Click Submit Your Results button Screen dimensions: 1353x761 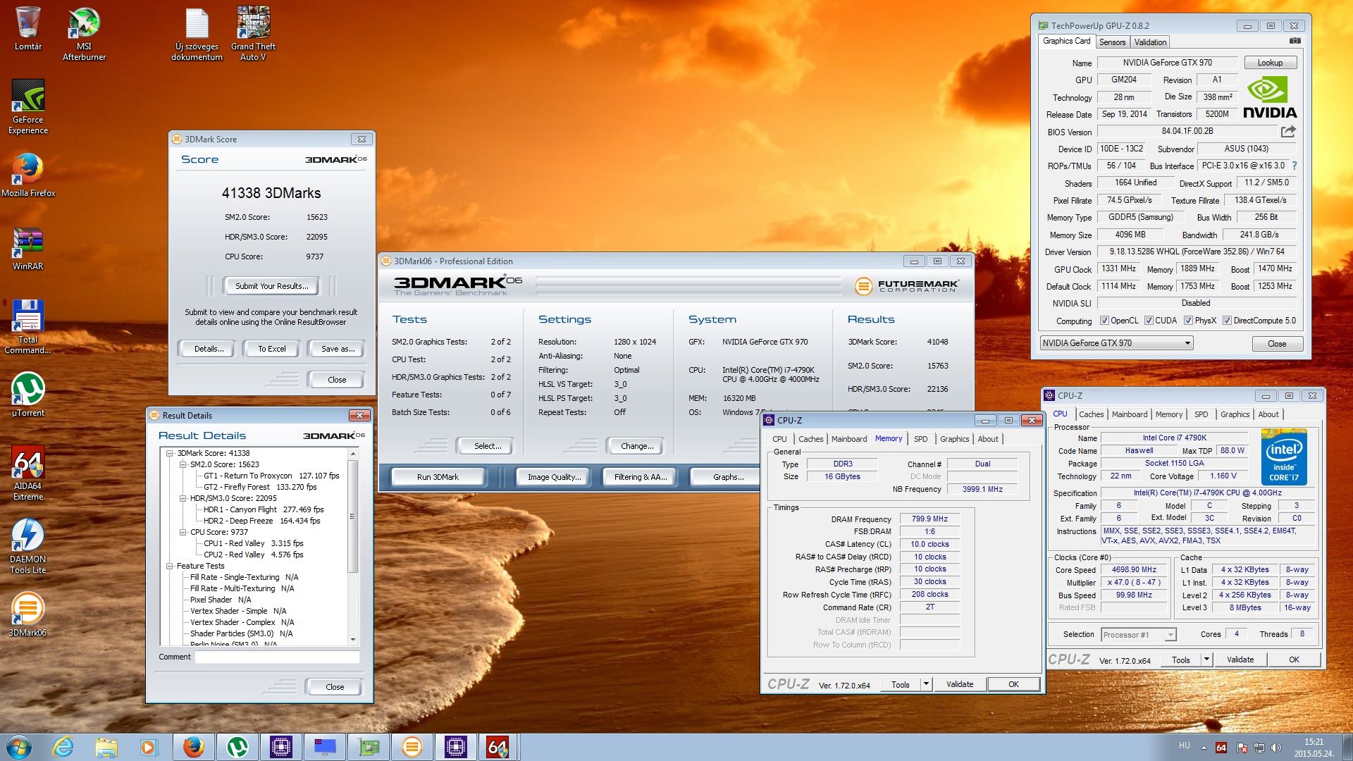pyautogui.click(x=271, y=286)
